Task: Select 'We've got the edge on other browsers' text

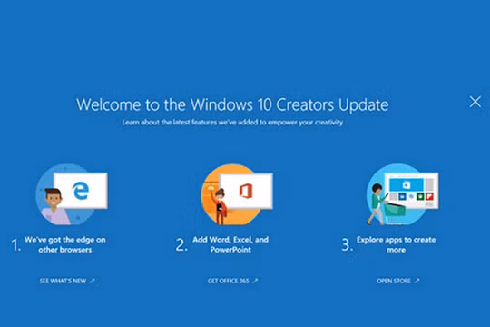Action: point(65,244)
